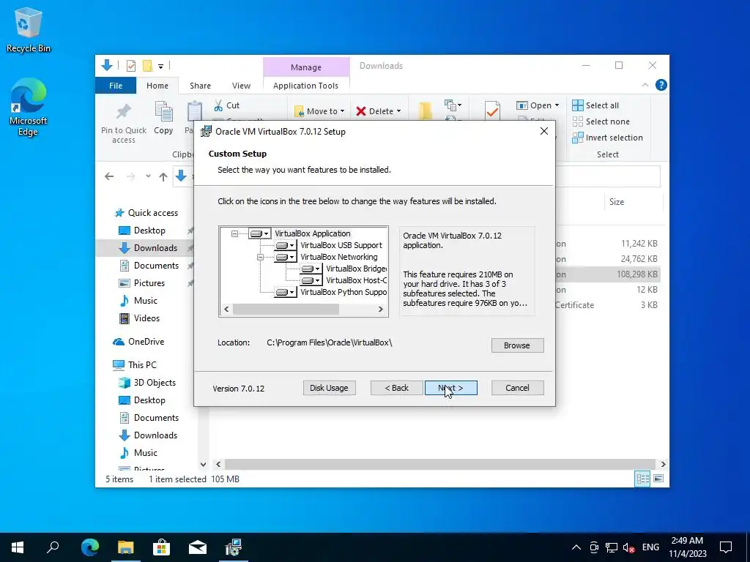The width and height of the screenshot is (750, 562).
Task: Open the Open dropdown in ribbon
Action: click(x=538, y=105)
